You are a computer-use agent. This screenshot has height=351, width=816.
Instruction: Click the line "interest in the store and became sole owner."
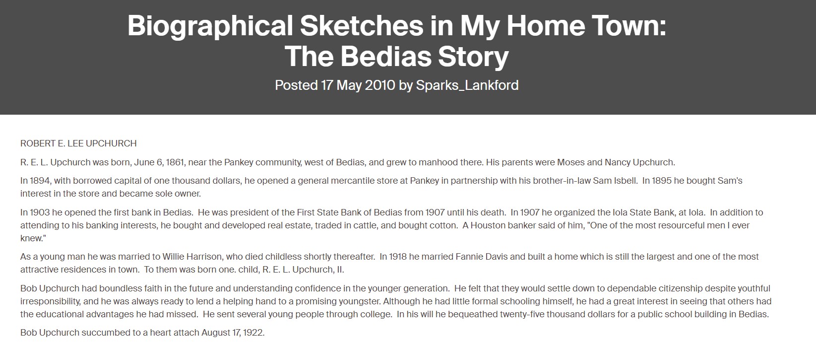[111, 194]
